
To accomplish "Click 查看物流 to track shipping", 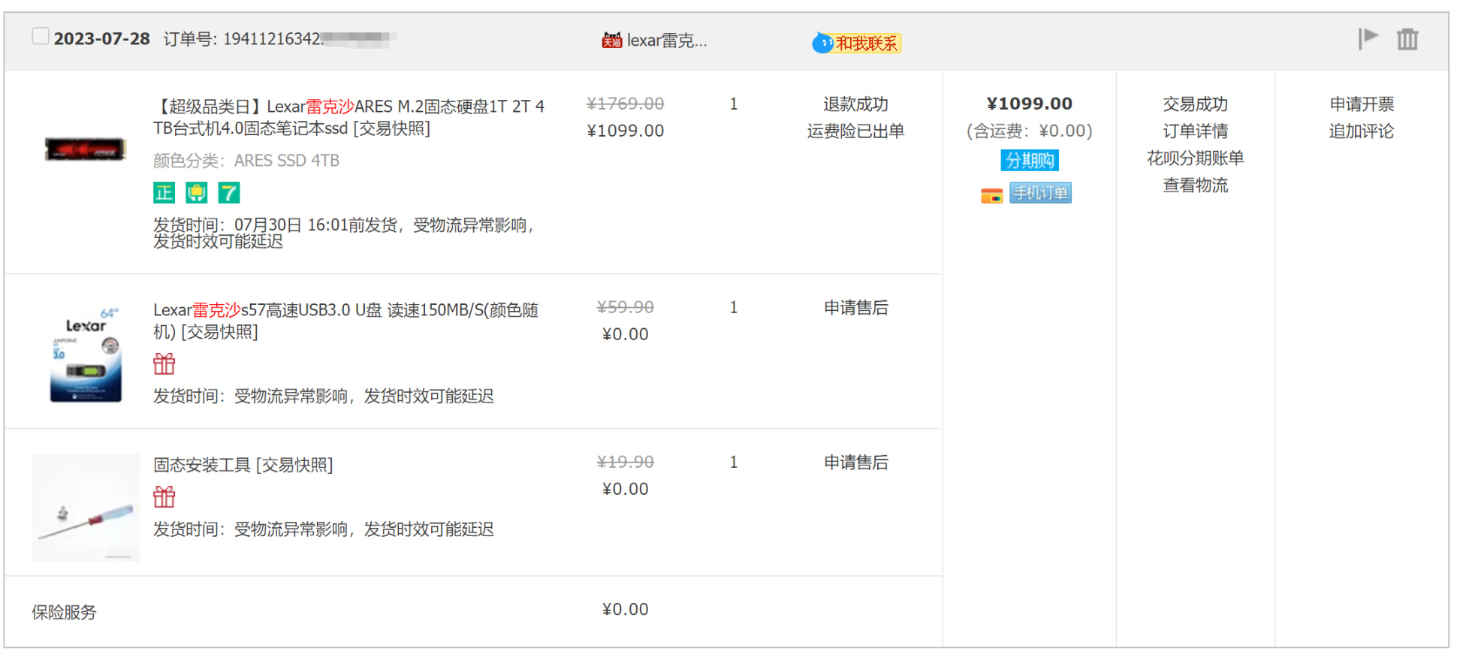I will (x=1195, y=185).
